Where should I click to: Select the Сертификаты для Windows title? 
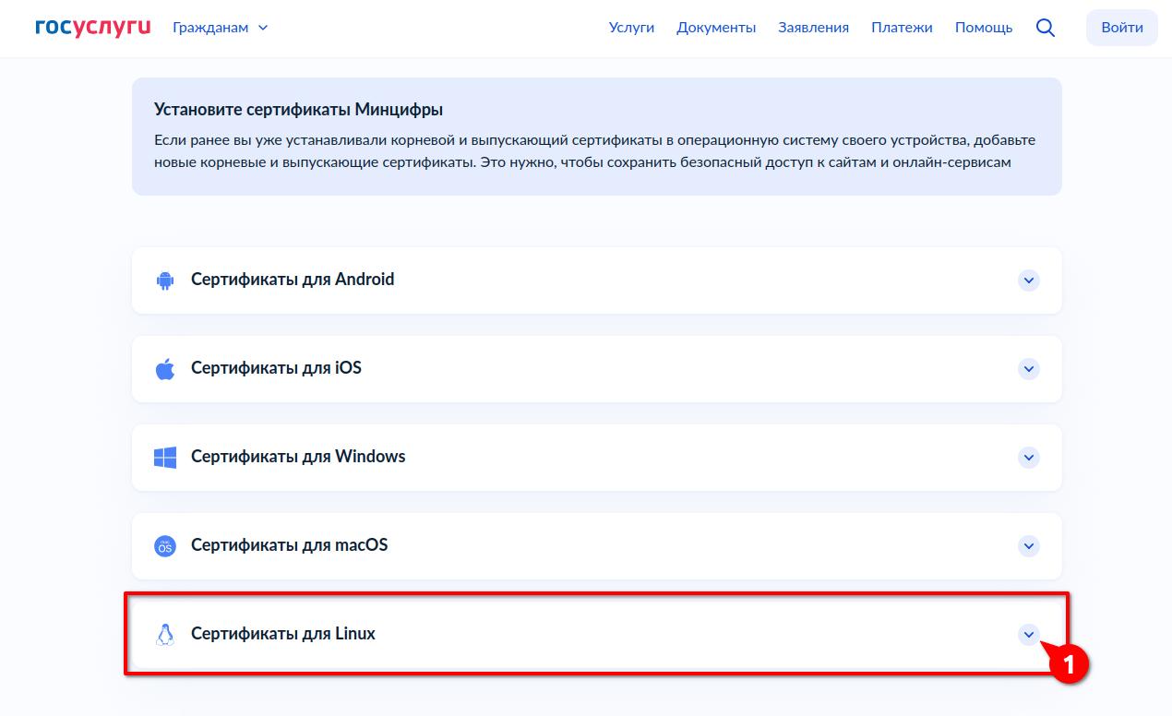[x=298, y=457]
